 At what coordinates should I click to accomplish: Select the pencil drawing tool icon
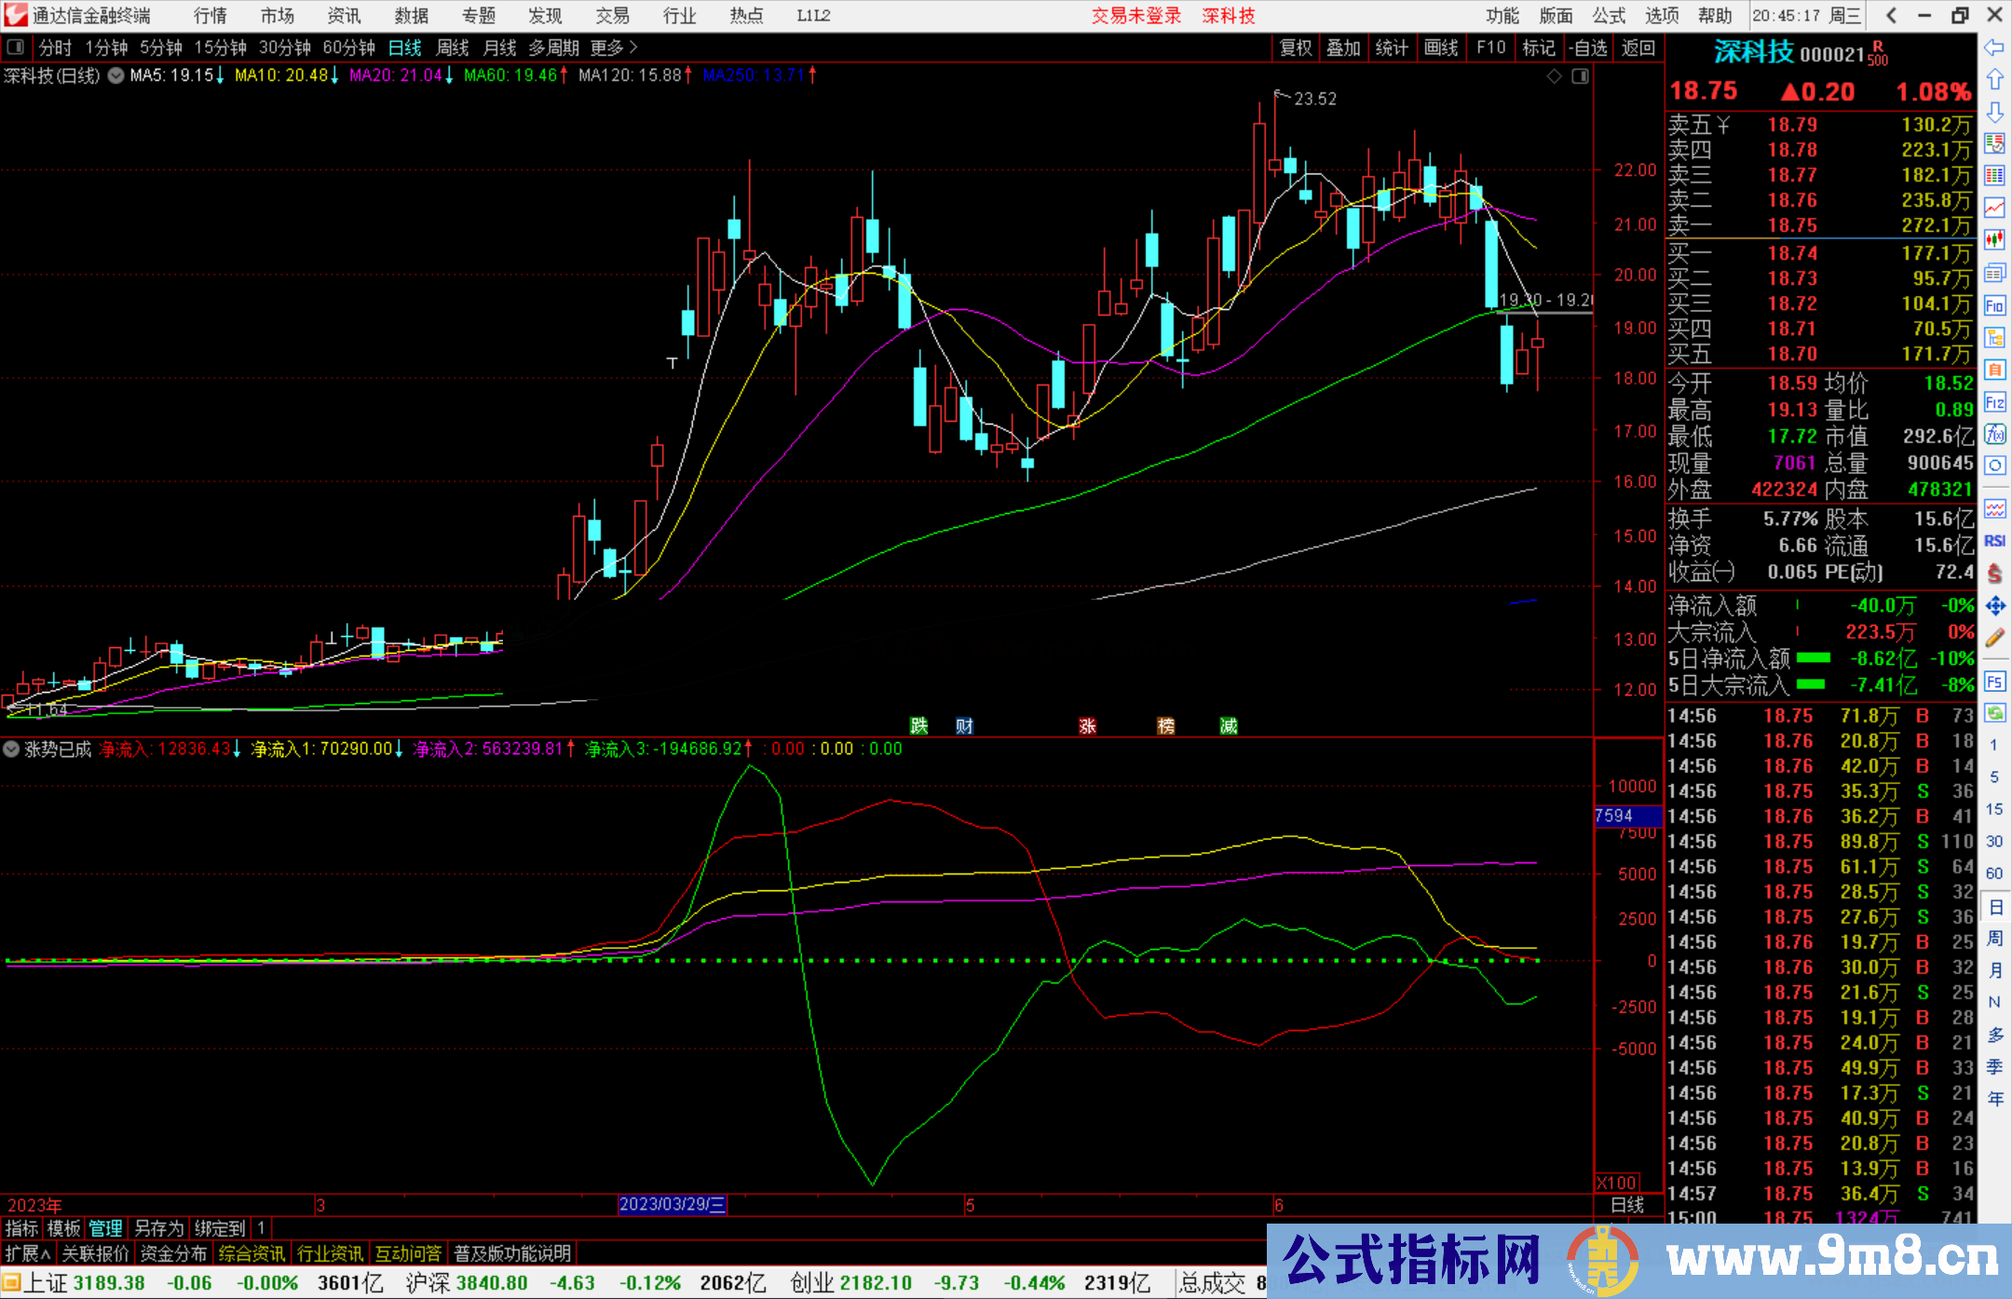(x=1994, y=638)
